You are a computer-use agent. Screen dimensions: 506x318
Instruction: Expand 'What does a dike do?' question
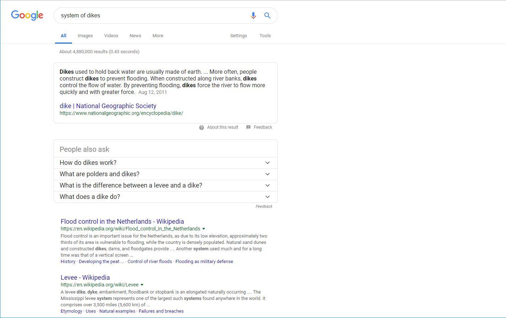tap(166, 197)
